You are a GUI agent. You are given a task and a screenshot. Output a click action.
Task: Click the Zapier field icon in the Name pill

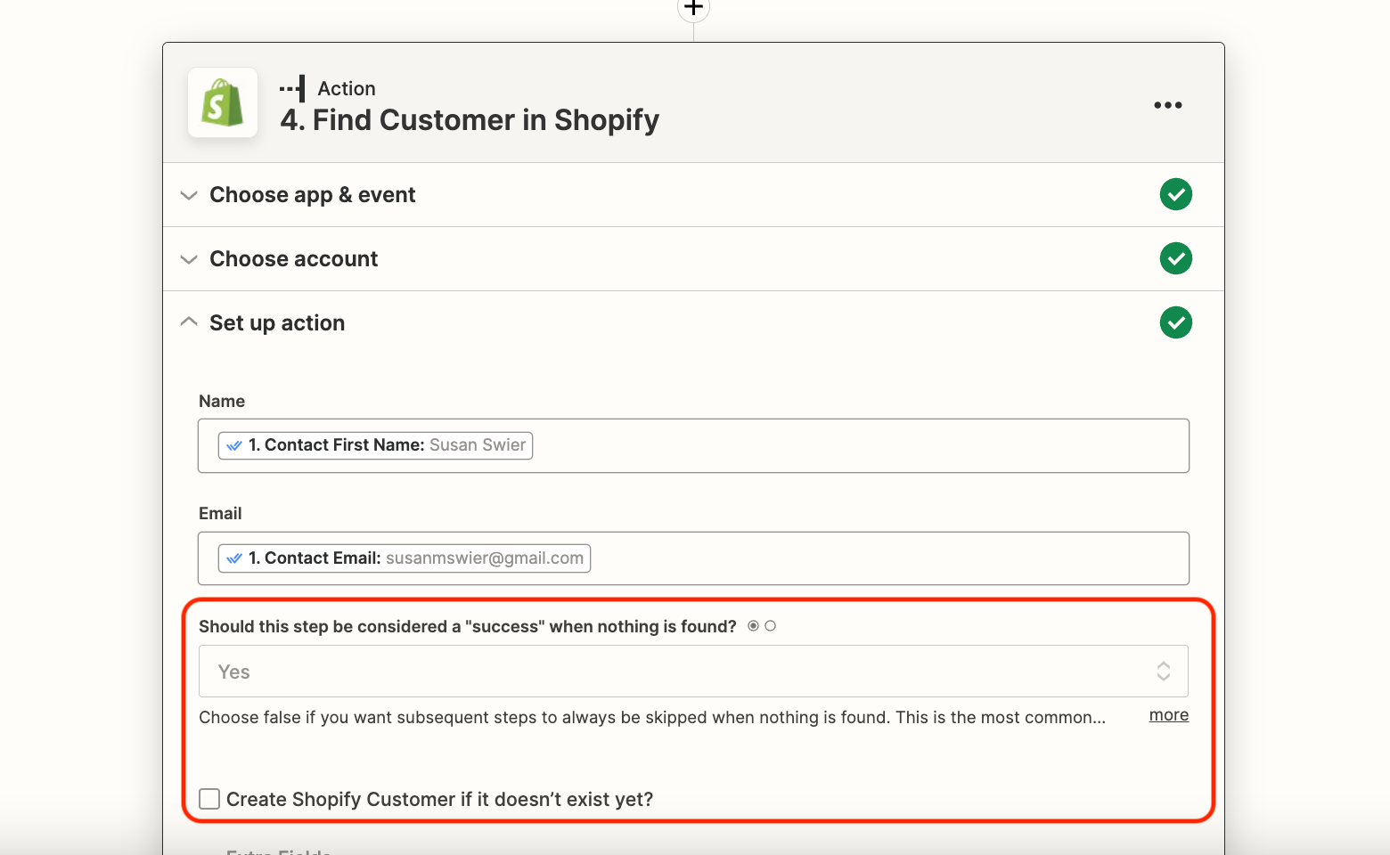click(x=234, y=444)
